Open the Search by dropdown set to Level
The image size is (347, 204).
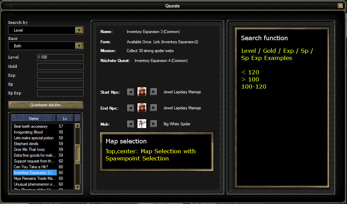click(x=79, y=30)
